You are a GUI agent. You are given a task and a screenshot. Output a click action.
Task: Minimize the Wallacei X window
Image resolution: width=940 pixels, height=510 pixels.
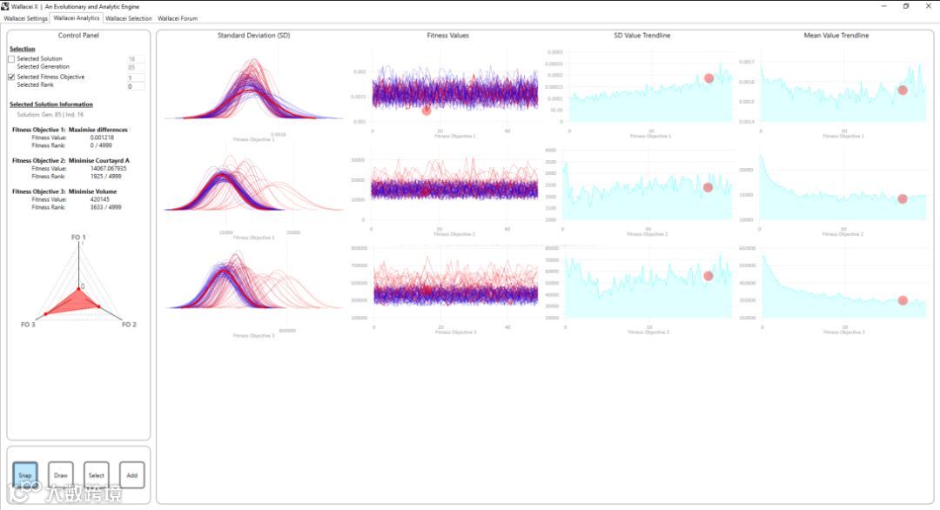click(x=883, y=6)
